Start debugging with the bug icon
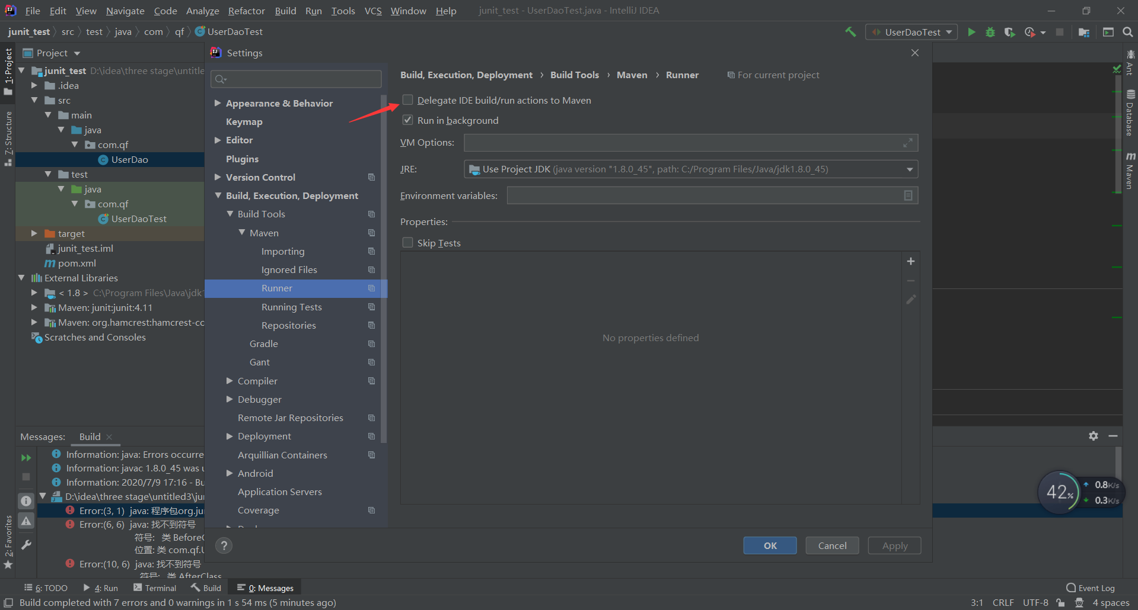The width and height of the screenshot is (1138, 610). tap(990, 32)
